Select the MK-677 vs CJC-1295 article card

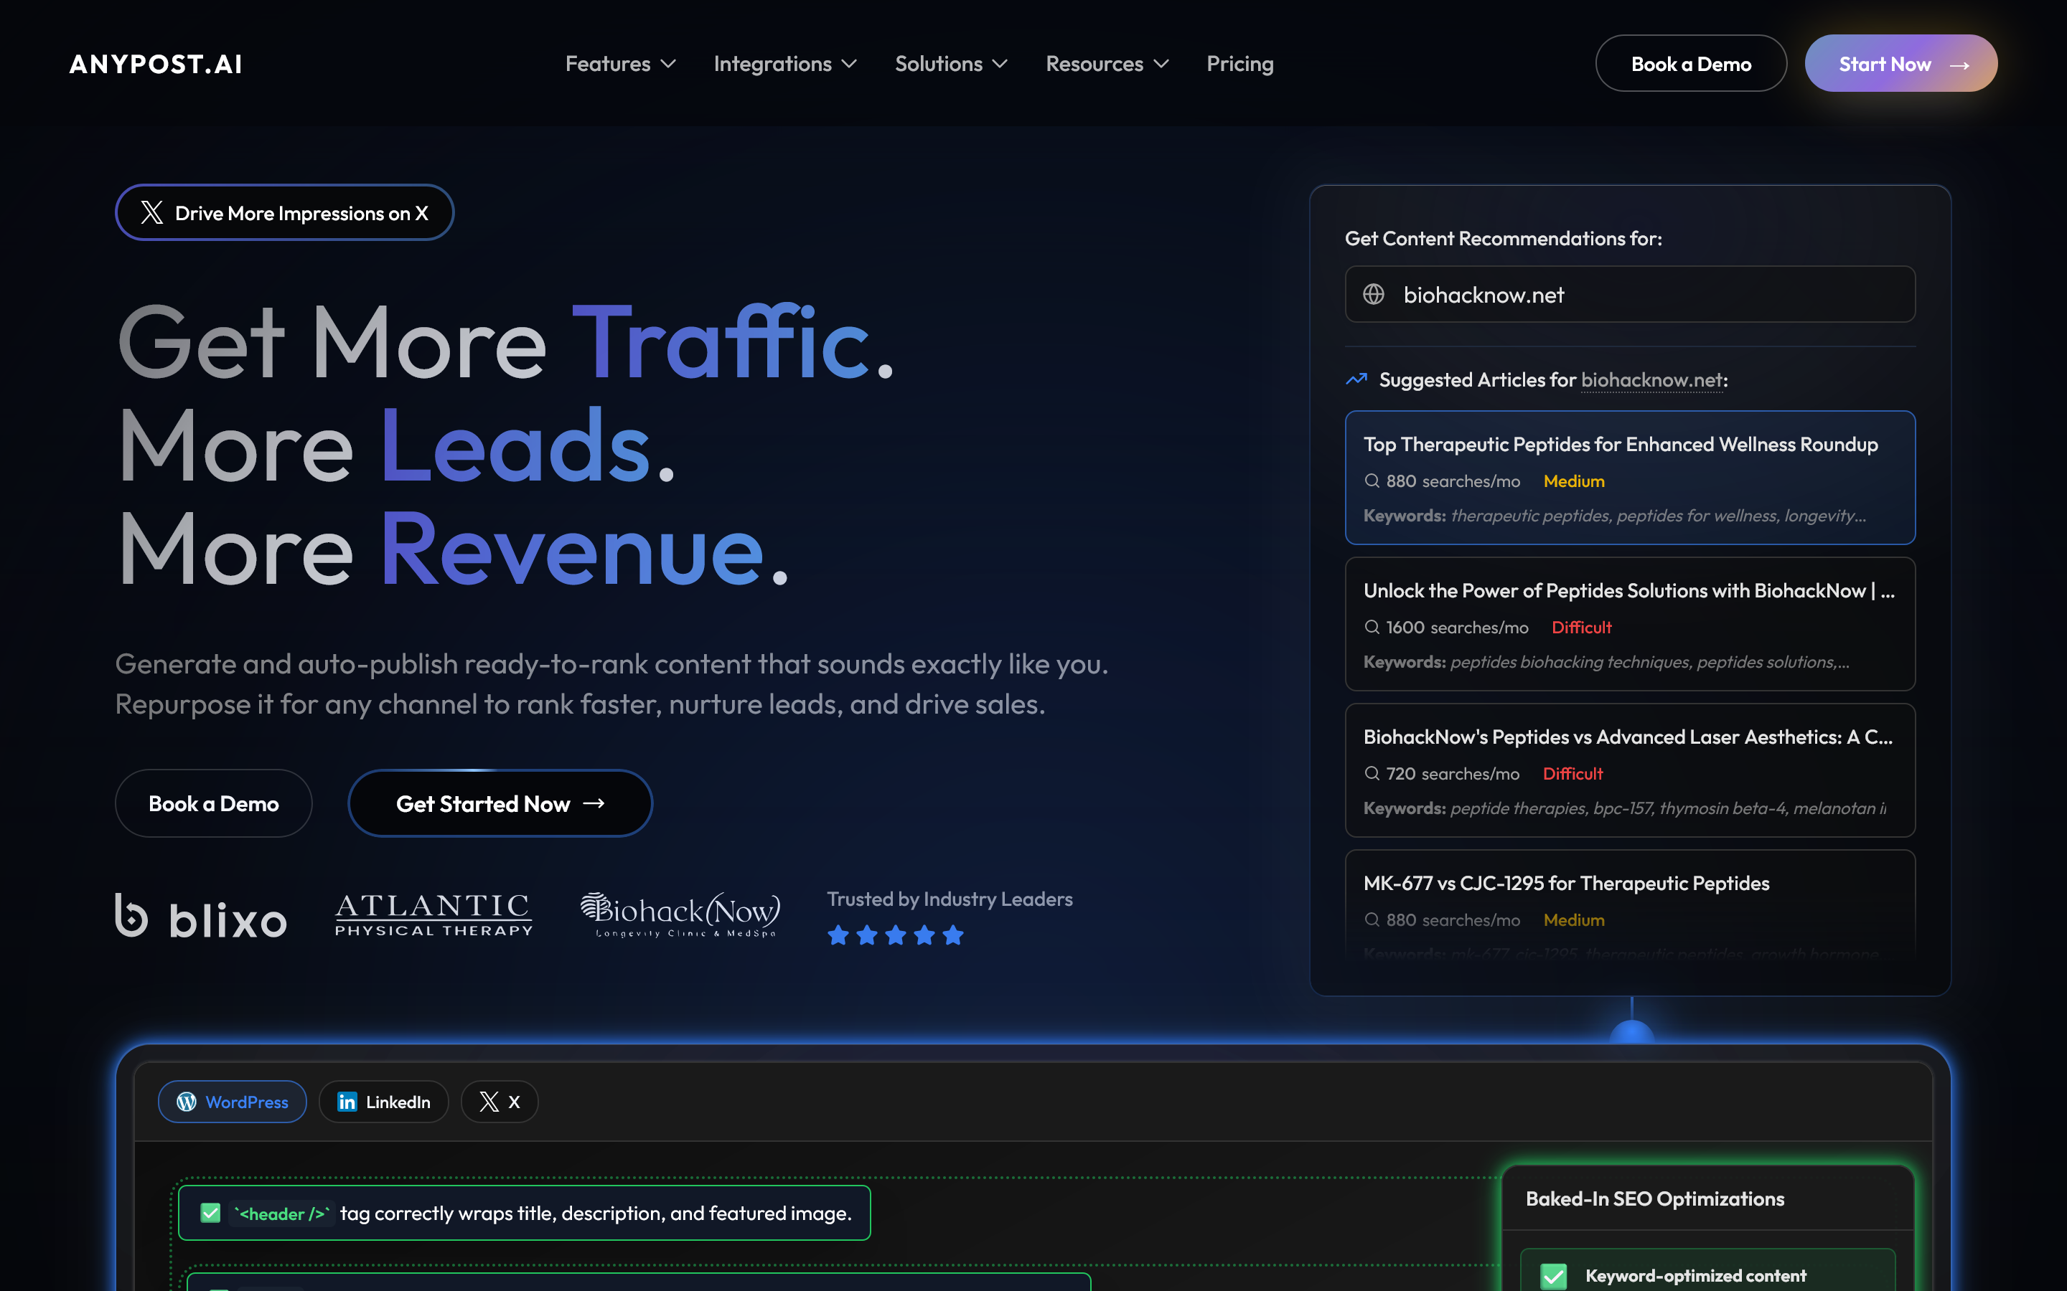(1630, 905)
